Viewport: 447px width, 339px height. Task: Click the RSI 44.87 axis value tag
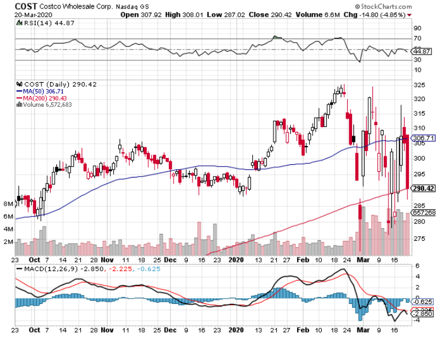tap(422, 52)
